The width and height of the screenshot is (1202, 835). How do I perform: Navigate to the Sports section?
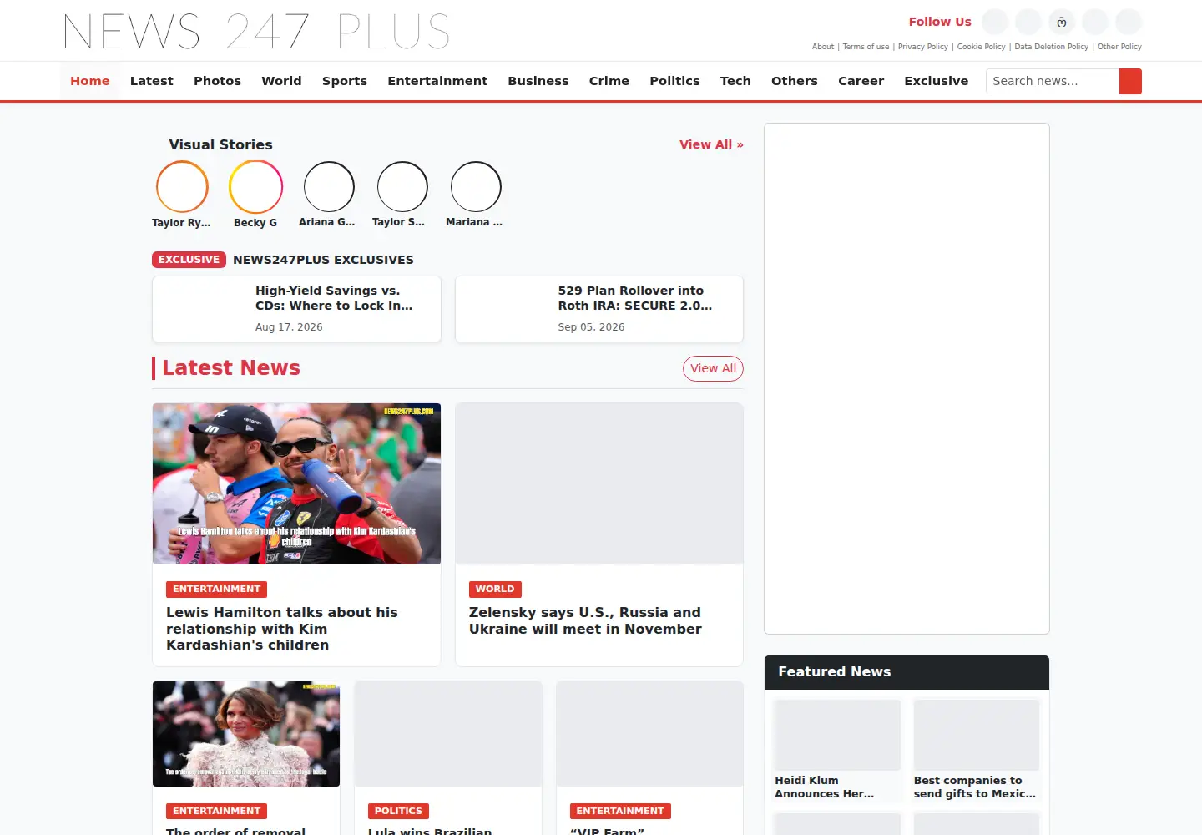tap(345, 81)
